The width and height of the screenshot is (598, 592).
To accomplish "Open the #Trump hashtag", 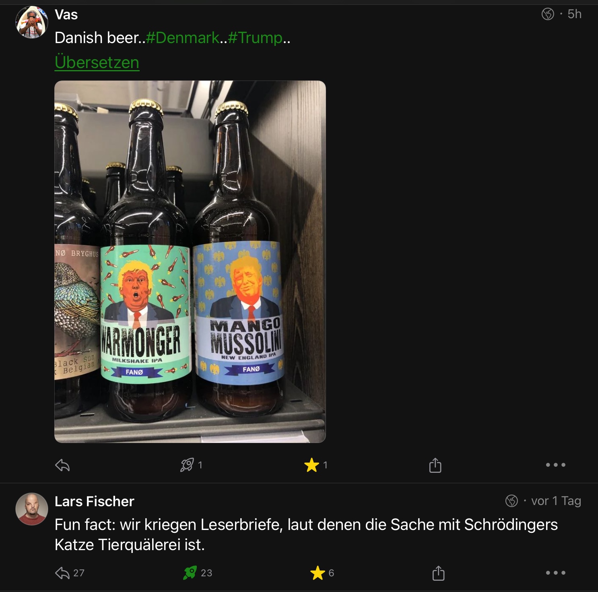I will click(x=255, y=38).
